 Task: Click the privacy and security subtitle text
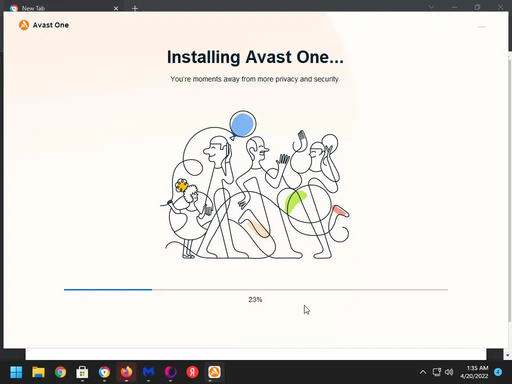point(255,79)
